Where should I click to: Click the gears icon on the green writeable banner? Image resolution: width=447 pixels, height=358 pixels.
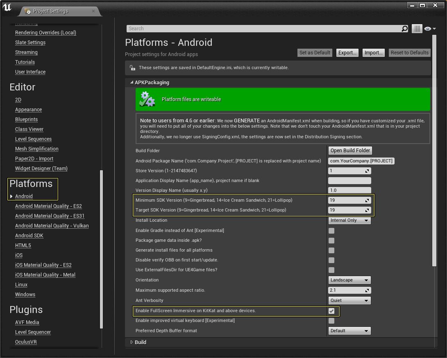147,99
